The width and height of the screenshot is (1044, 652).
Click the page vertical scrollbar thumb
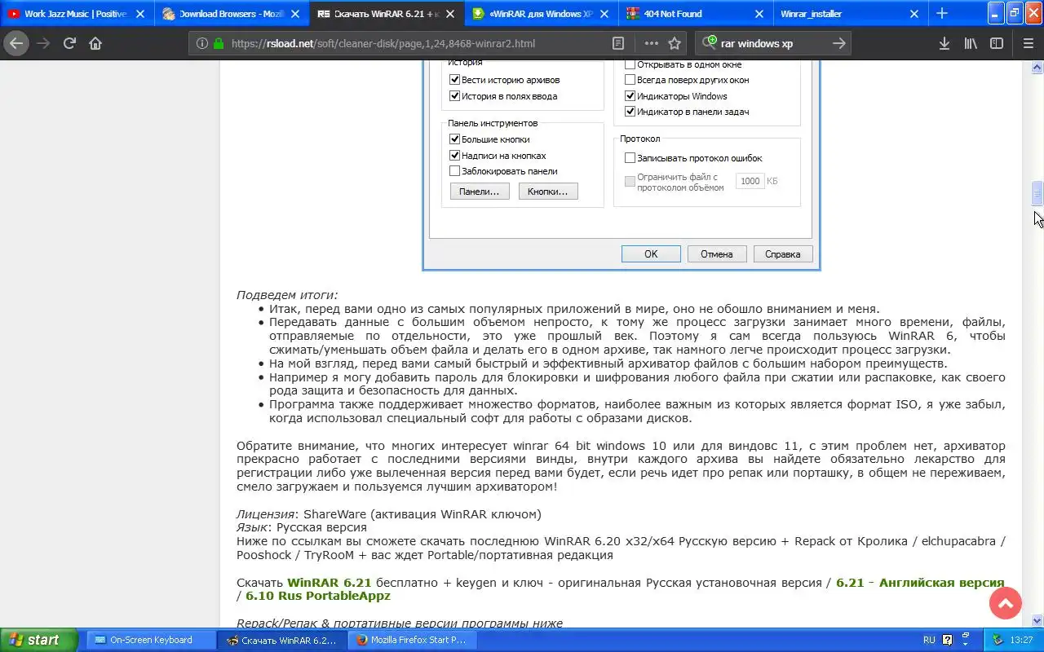pyautogui.click(x=1037, y=193)
